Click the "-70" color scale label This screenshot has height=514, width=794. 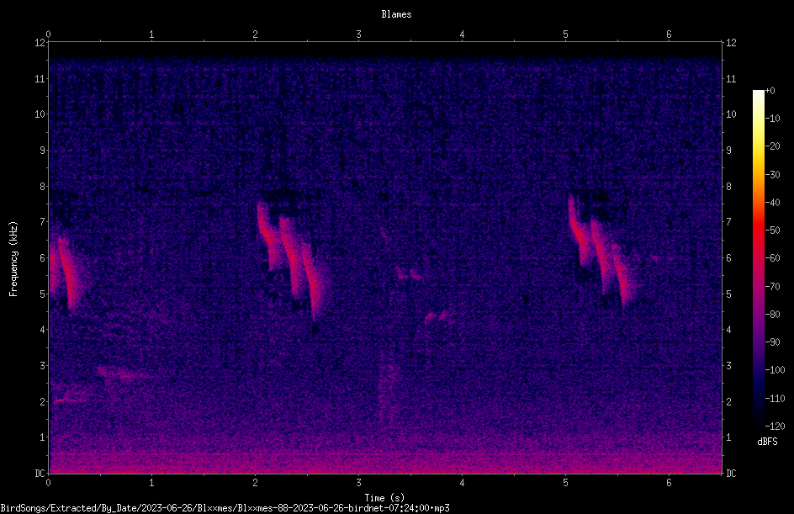(x=772, y=287)
